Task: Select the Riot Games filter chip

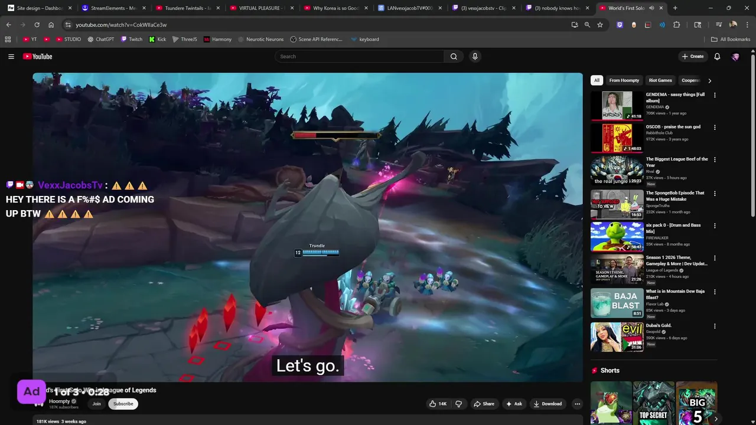Action: [660, 80]
